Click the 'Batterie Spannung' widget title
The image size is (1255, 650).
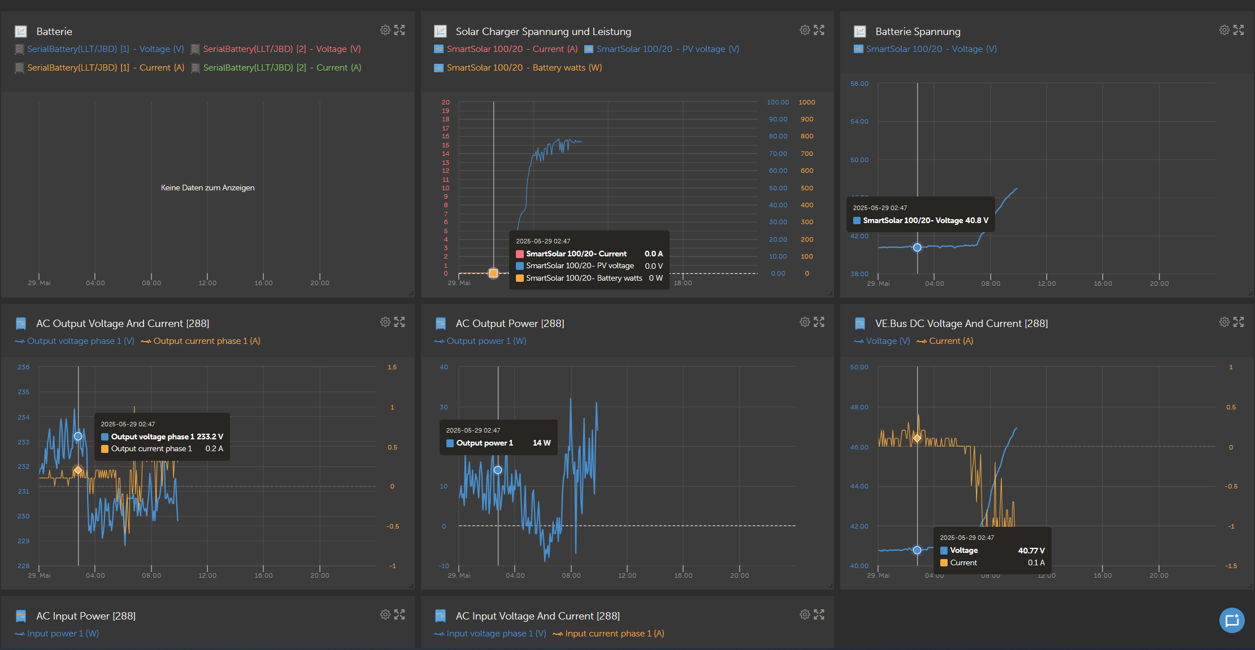coord(918,32)
